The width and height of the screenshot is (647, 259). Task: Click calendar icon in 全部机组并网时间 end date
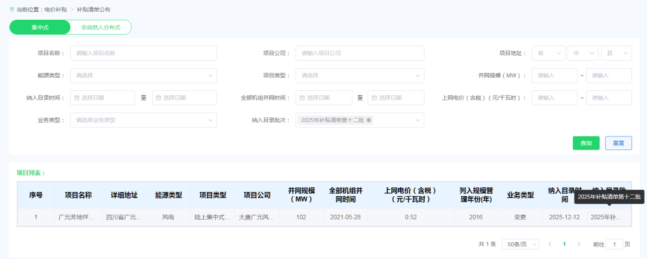(374, 97)
